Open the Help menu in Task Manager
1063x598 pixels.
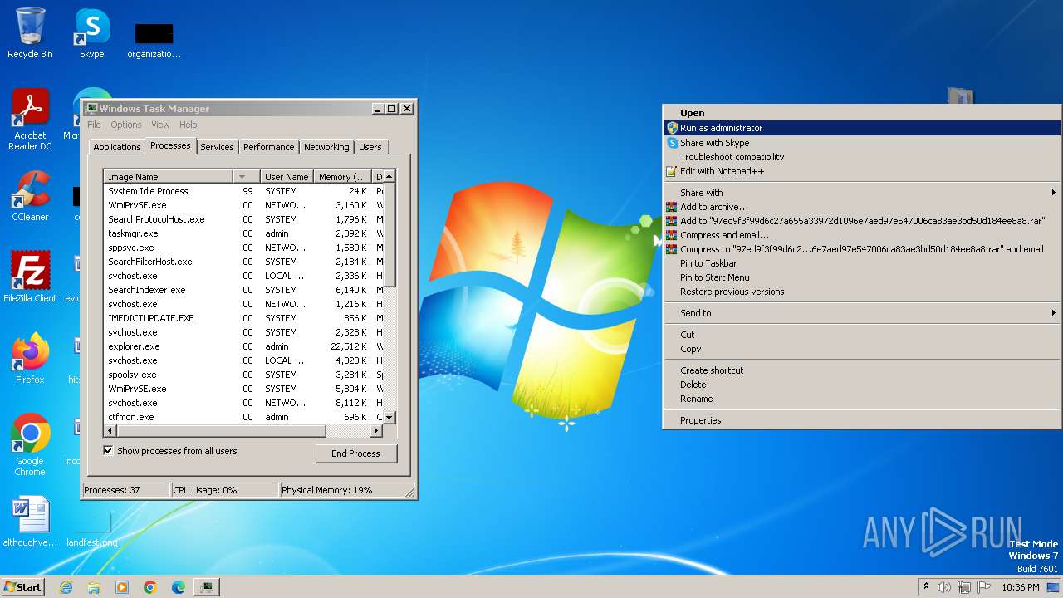[x=189, y=125]
